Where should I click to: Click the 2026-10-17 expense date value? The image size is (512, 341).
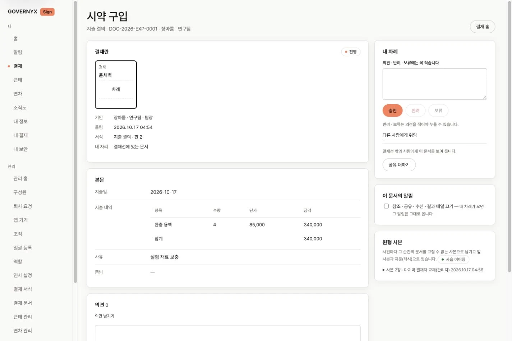coord(163,192)
